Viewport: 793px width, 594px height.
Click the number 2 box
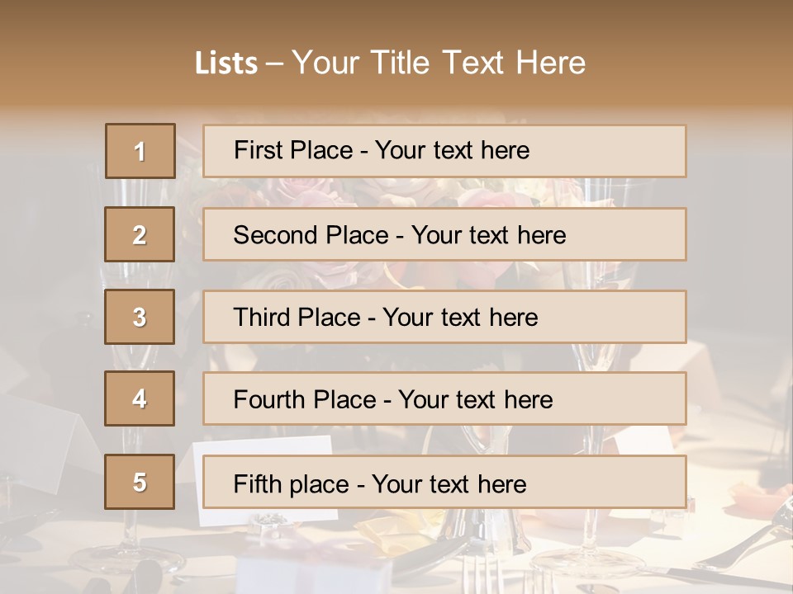pyautogui.click(x=140, y=234)
